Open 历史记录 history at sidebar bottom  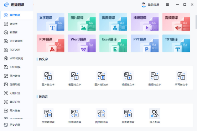tap(16, 125)
